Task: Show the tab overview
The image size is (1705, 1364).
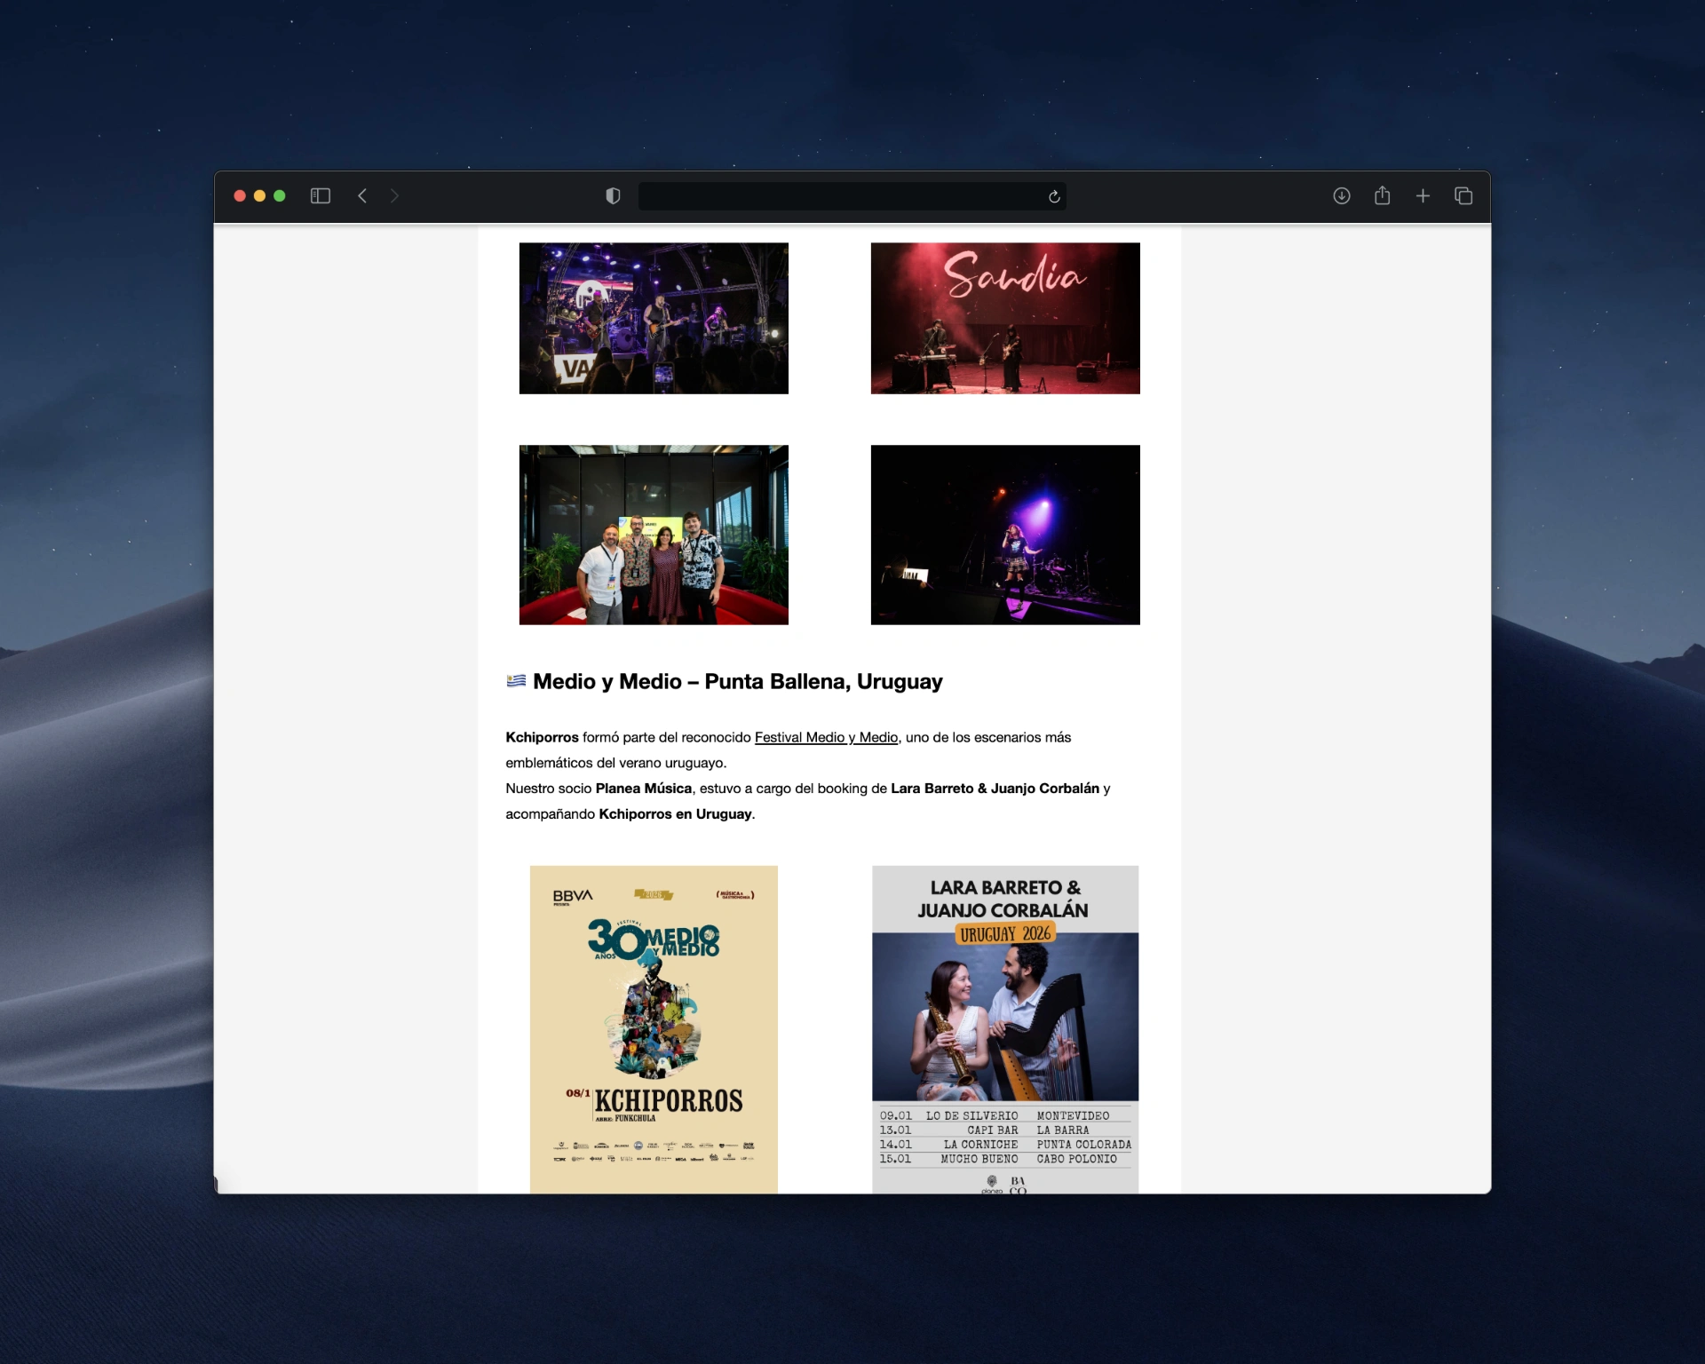Action: 1463,195
